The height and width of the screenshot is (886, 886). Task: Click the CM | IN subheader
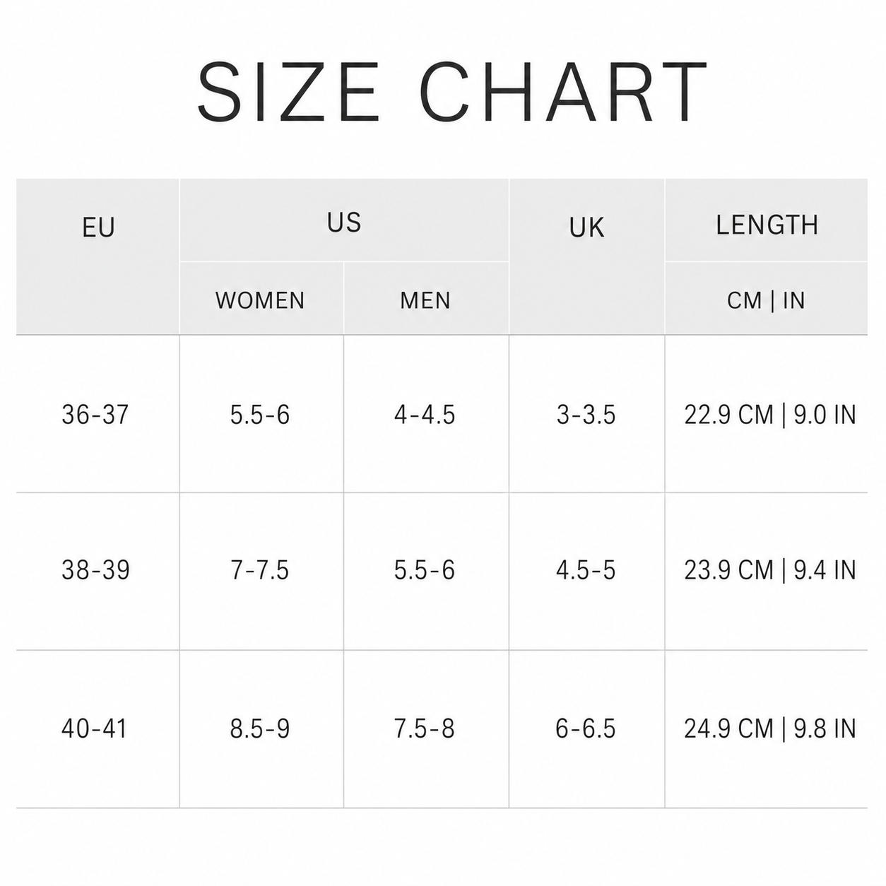click(767, 298)
